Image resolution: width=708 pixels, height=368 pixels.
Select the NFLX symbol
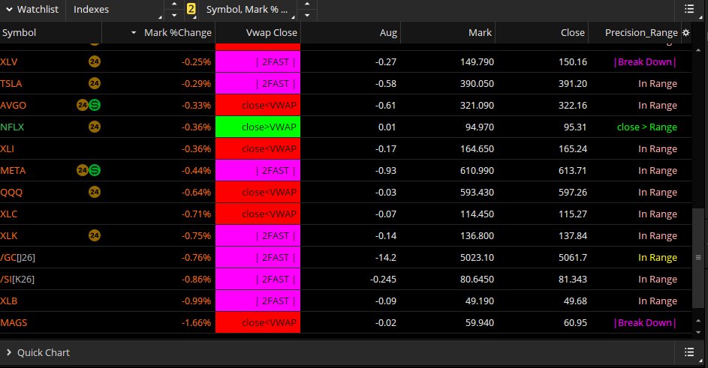(x=12, y=127)
